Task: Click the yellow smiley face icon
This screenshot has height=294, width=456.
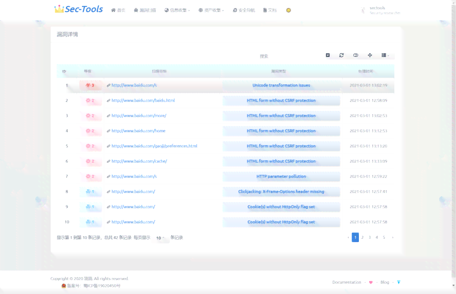Action: (288, 10)
